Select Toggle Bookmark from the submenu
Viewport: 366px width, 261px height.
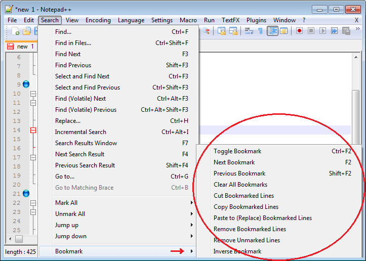coord(237,151)
